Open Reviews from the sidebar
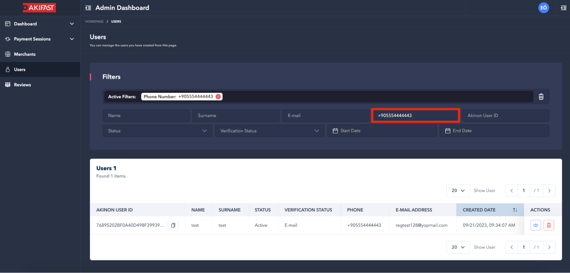The width and height of the screenshot is (570, 273). pos(22,85)
